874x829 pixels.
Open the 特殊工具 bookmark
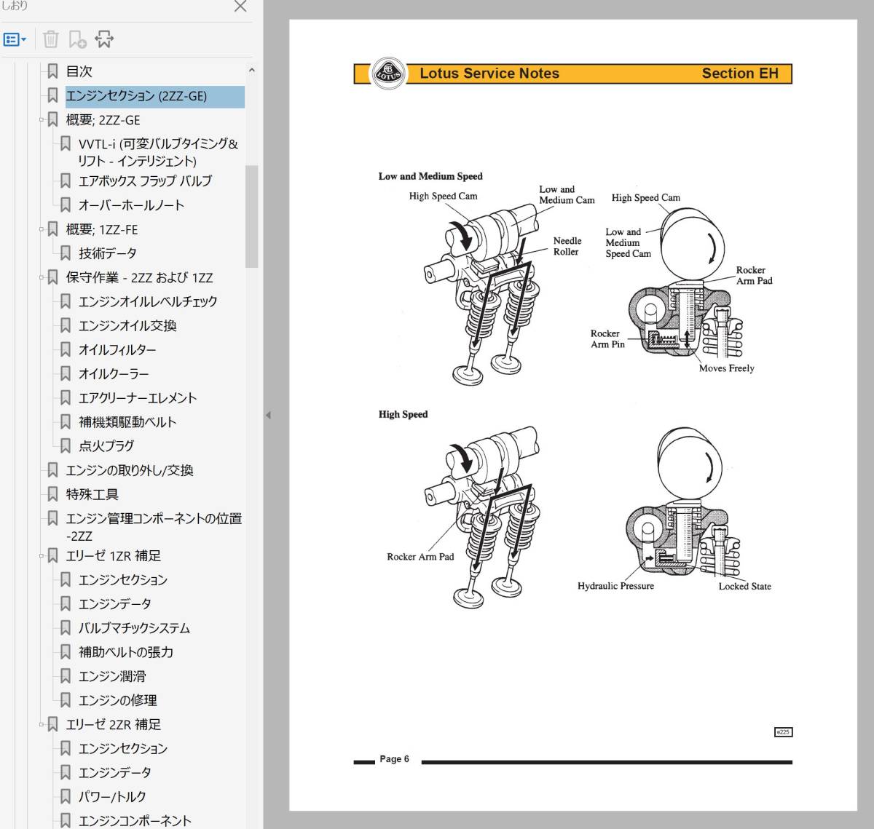tap(92, 494)
